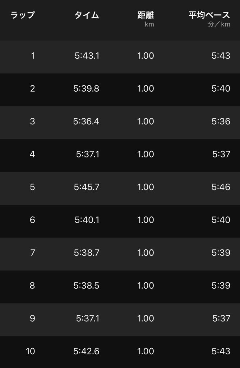Click the 平均ペース column header
The height and width of the screenshot is (368, 240).
point(209,15)
